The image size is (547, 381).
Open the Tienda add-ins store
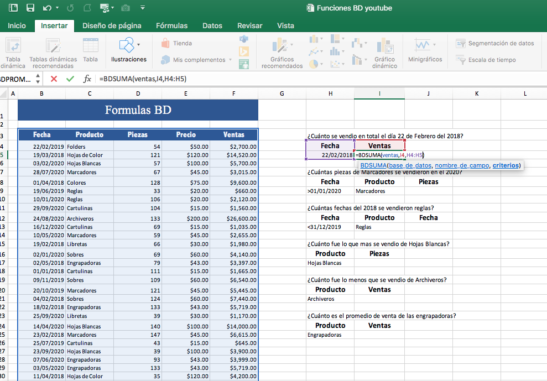point(183,42)
